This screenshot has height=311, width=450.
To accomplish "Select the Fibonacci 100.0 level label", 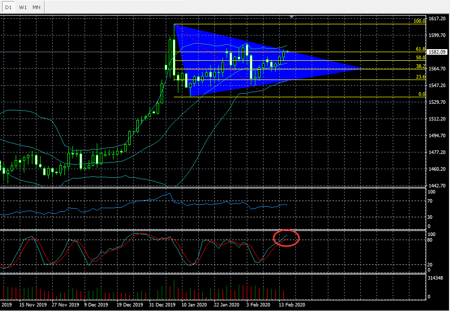I will (419, 21).
